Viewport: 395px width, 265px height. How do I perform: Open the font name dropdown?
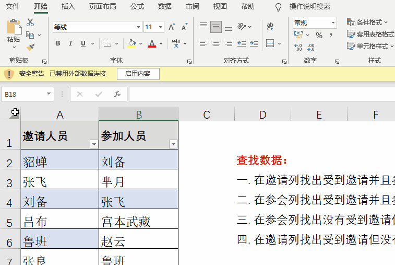(x=138, y=27)
